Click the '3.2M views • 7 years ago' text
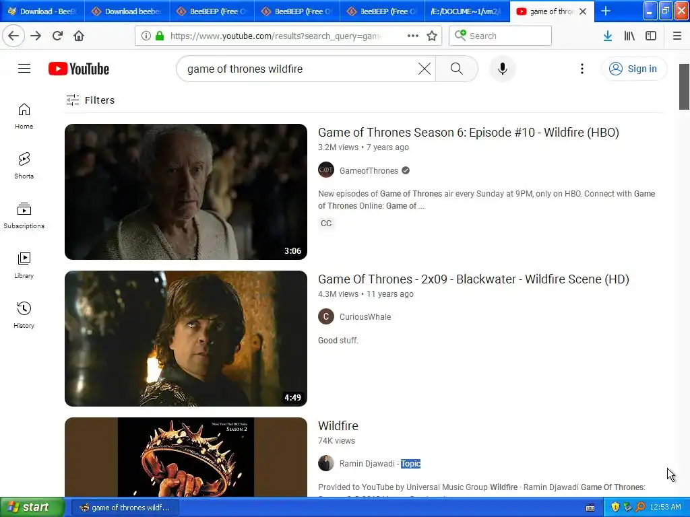This screenshot has height=517, width=690. (363, 147)
